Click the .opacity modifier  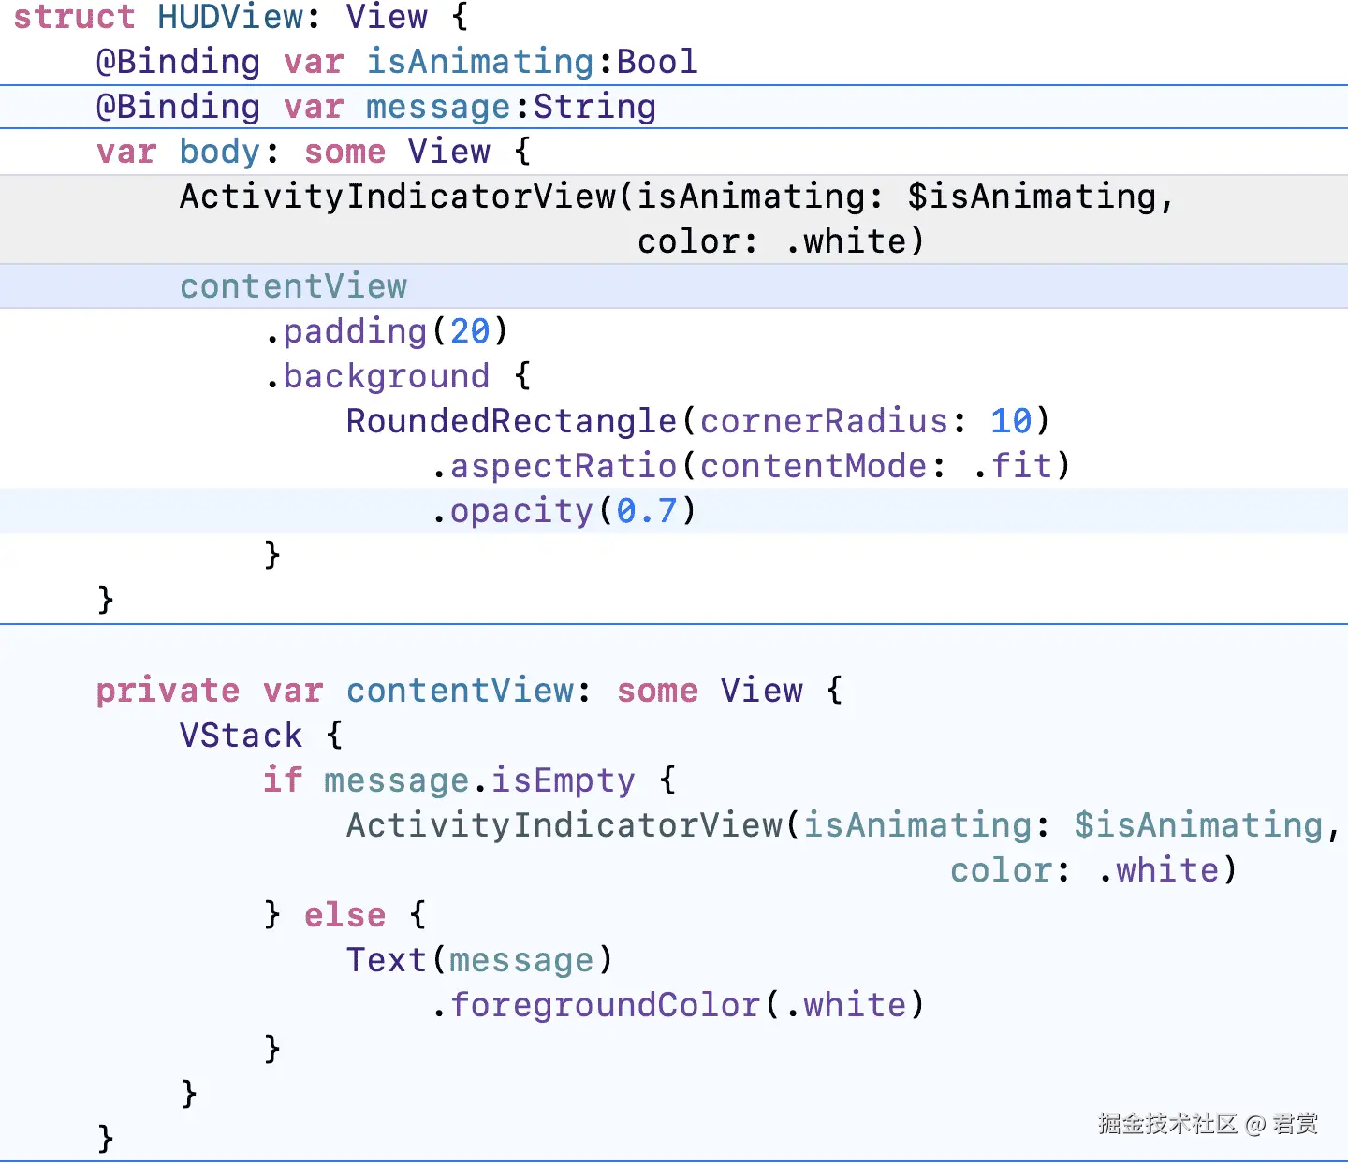click(512, 511)
